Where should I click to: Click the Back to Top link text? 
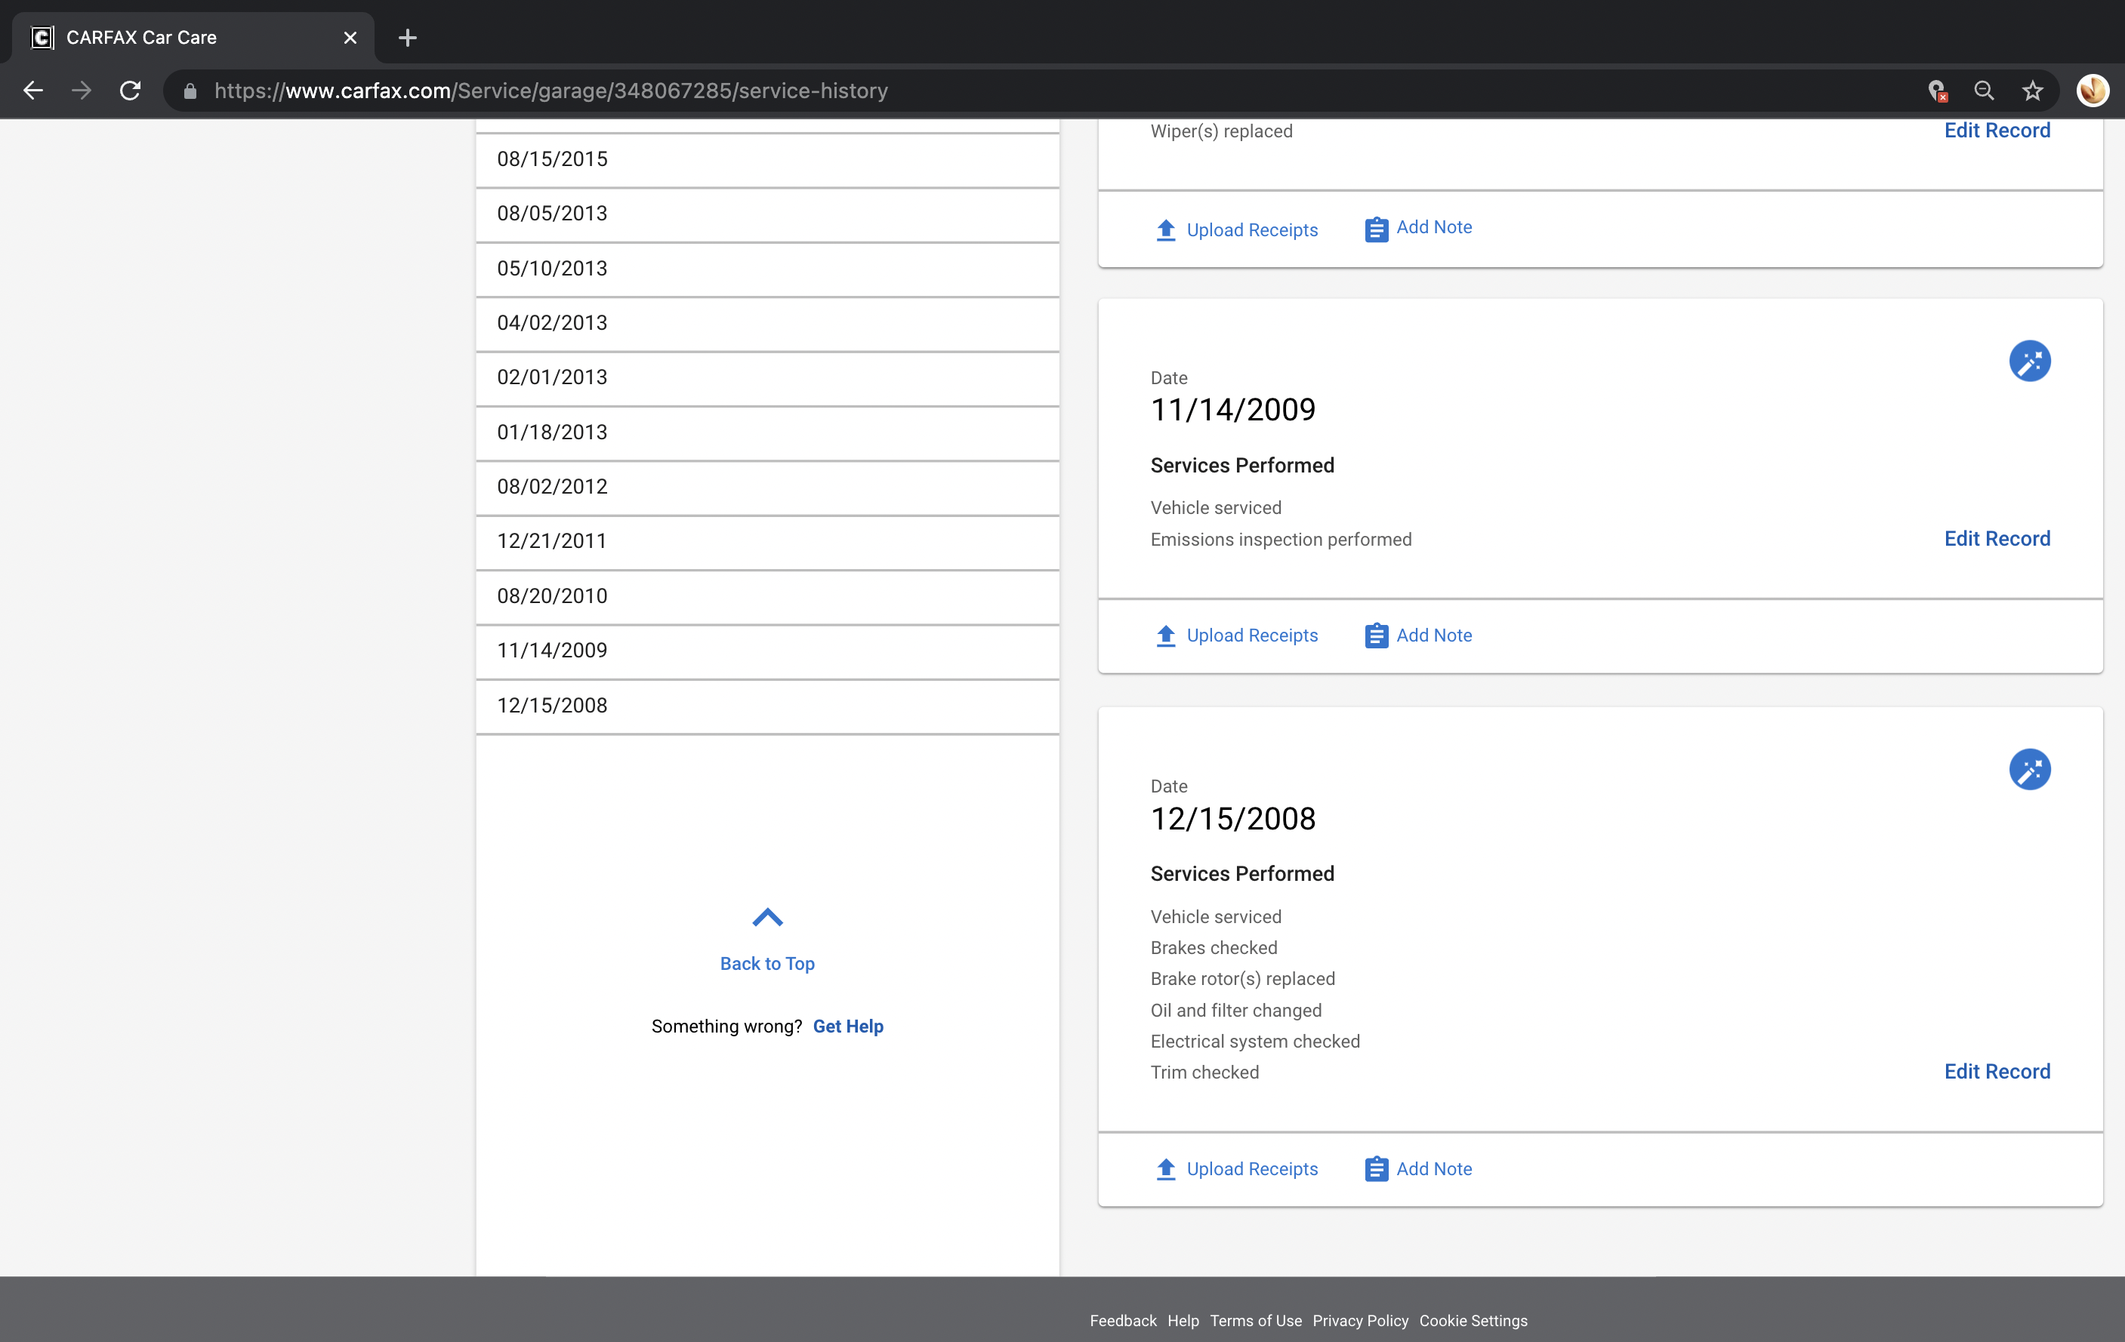tap(767, 964)
